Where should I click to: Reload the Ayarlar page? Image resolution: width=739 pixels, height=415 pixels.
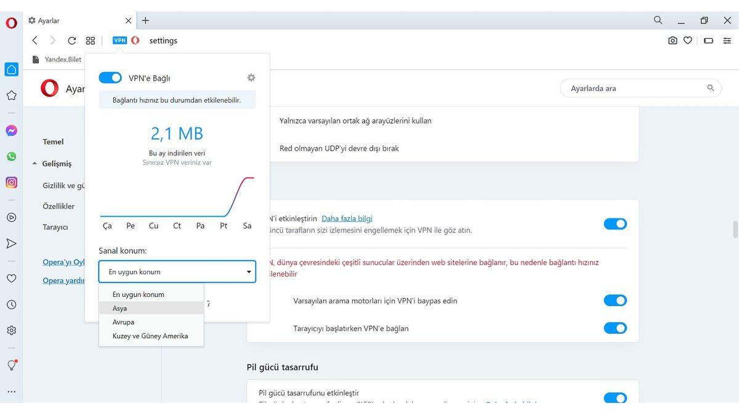click(x=71, y=41)
